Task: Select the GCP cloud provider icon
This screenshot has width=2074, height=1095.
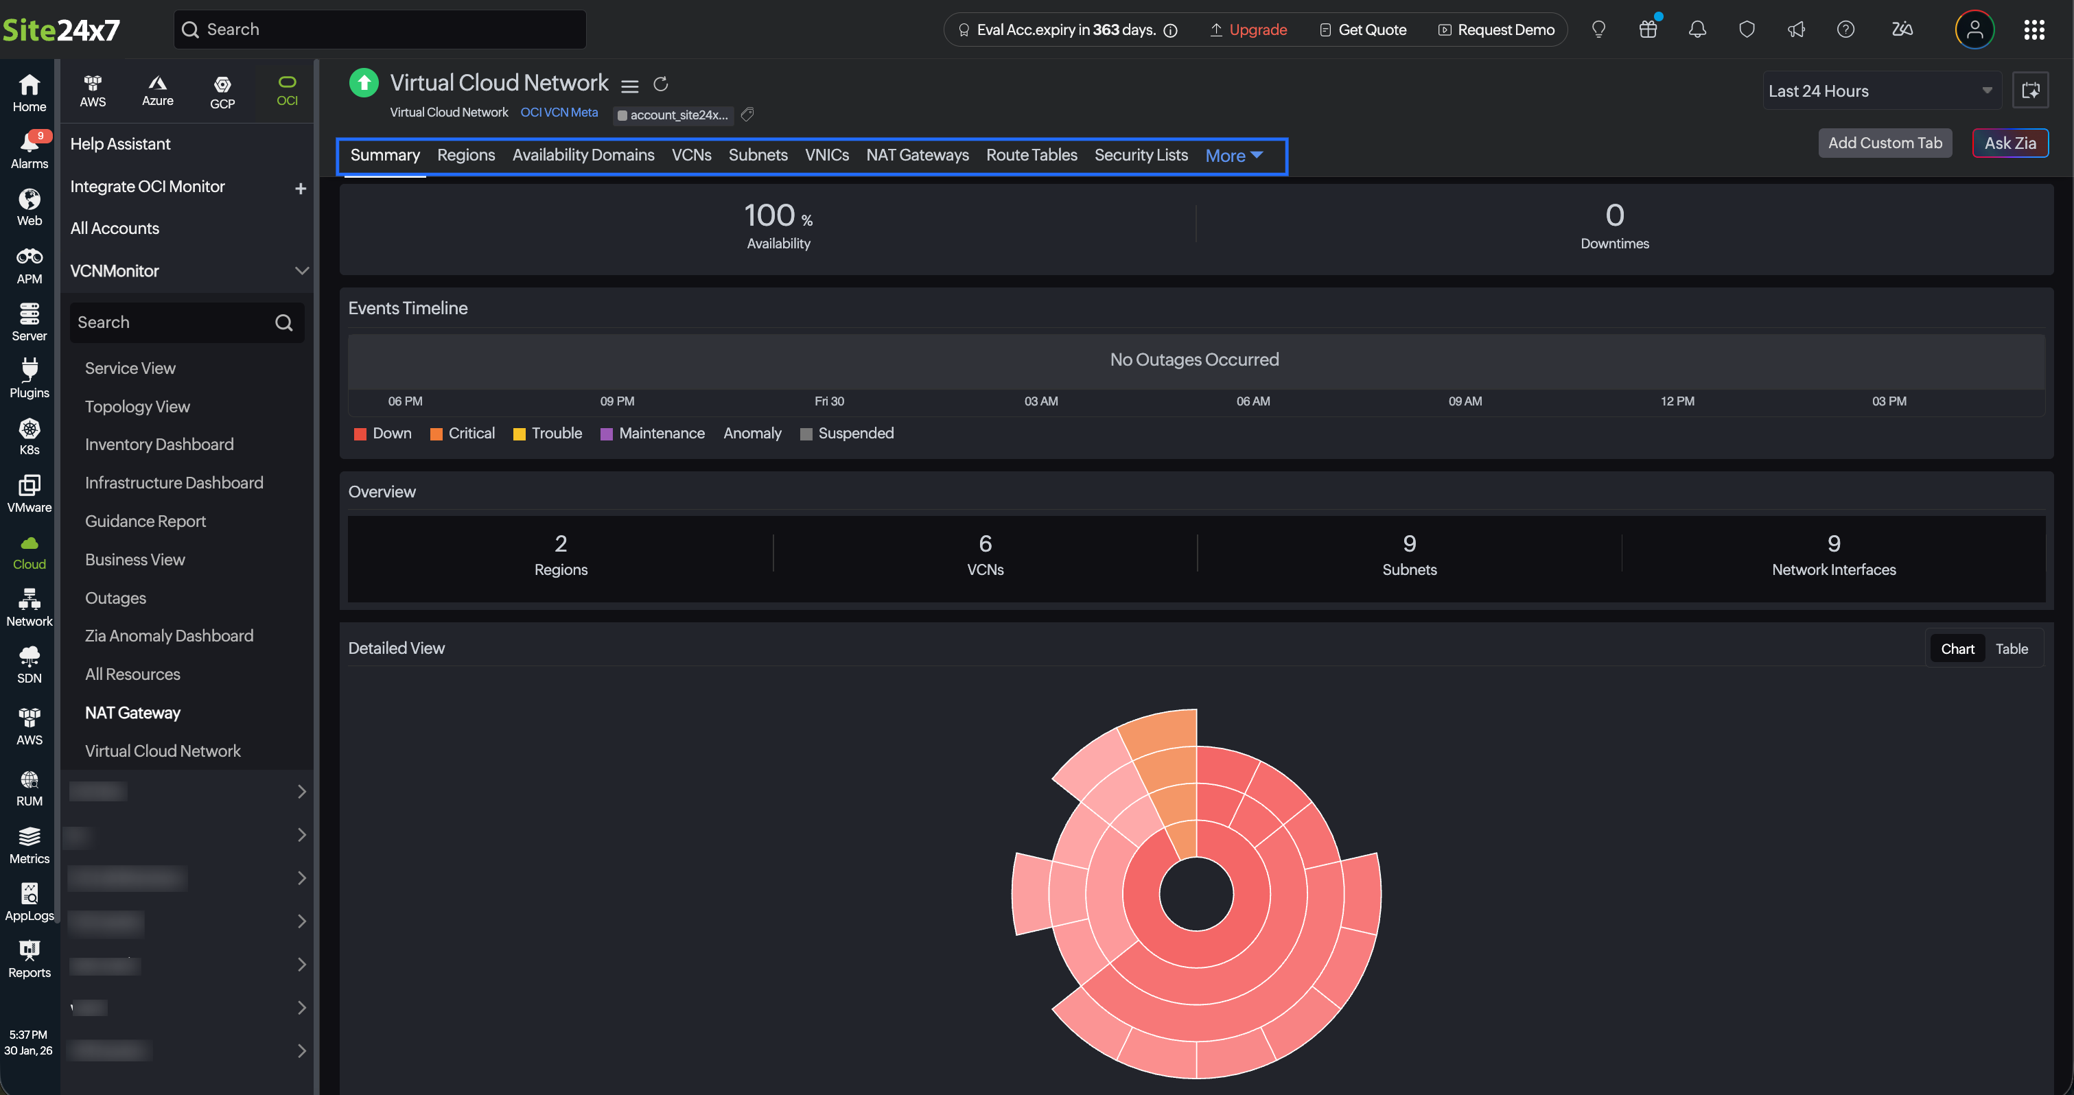Action: 222,92
